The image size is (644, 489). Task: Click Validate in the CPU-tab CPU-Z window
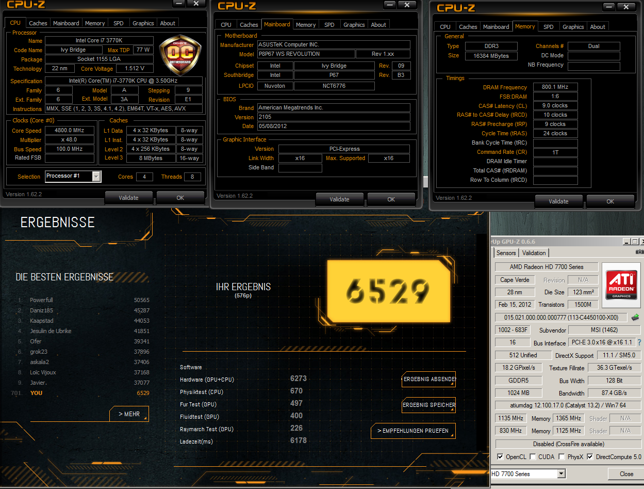click(129, 198)
